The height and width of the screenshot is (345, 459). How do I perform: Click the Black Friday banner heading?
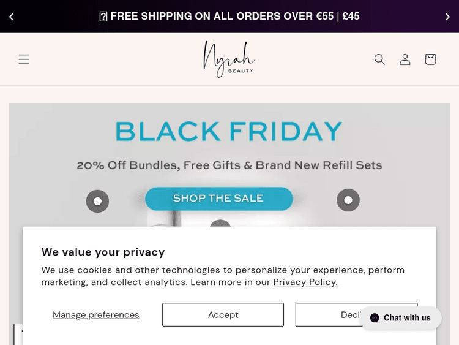229,132
